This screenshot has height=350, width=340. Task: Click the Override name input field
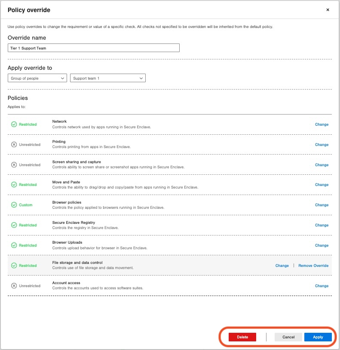point(94,48)
